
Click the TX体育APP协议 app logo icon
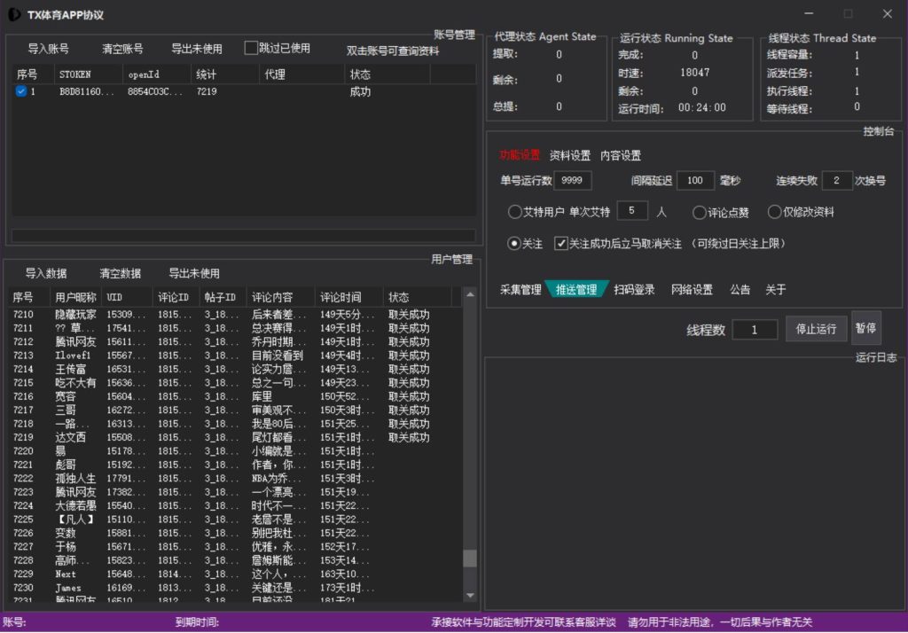pyautogui.click(x=14, y=14)
